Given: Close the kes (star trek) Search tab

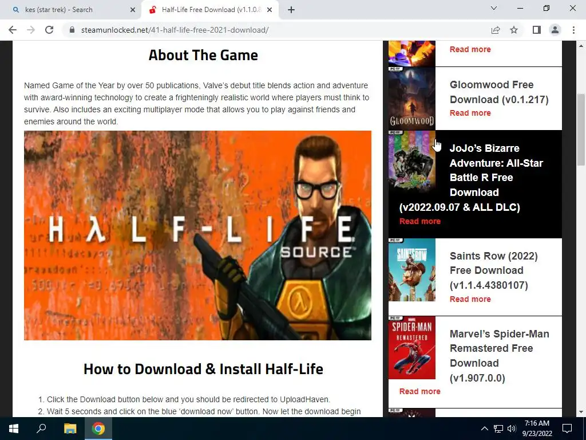Looking at the screenshot, I should (x=133, y=10).
